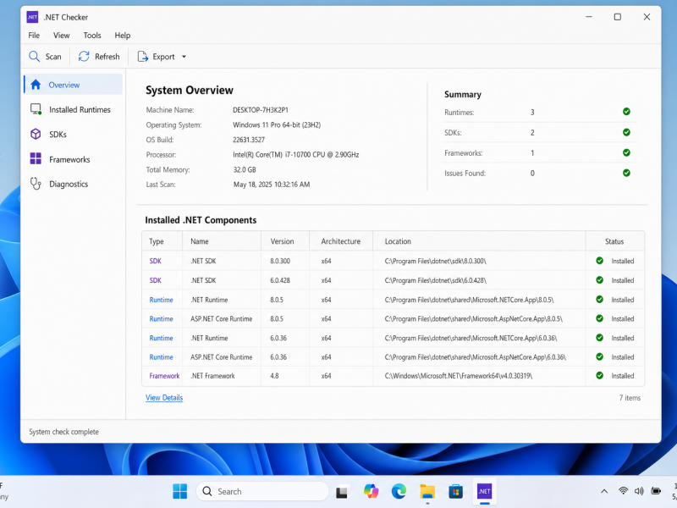Screen dimensions: 677x508
Task: Click the status check icon for .NET Runtime 8.0.5
Action: point(600,300)
